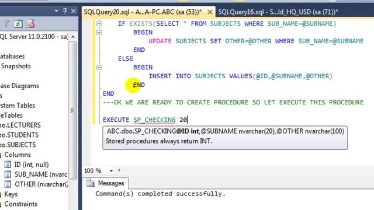The width and height of the screenshot is (374, 210).
Task: Select the Database Snapshots node
Action: 16,66
